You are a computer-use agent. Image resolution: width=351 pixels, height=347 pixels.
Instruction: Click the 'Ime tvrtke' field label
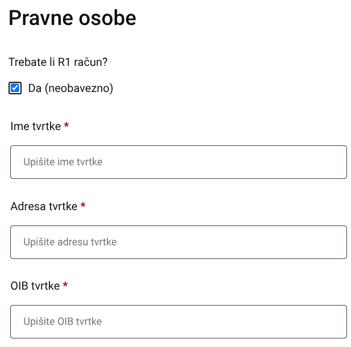click(x=36, y=126)
